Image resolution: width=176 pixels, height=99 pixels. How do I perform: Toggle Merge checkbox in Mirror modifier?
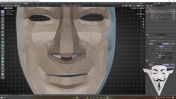(x=160, y=57)
